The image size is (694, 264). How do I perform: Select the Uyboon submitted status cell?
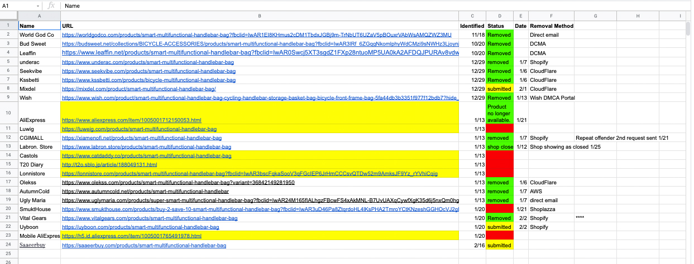point(499,227)
